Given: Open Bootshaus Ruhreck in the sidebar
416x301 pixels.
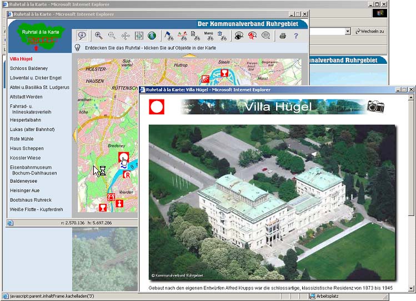Looking at the screenshot, I should 31,200.
